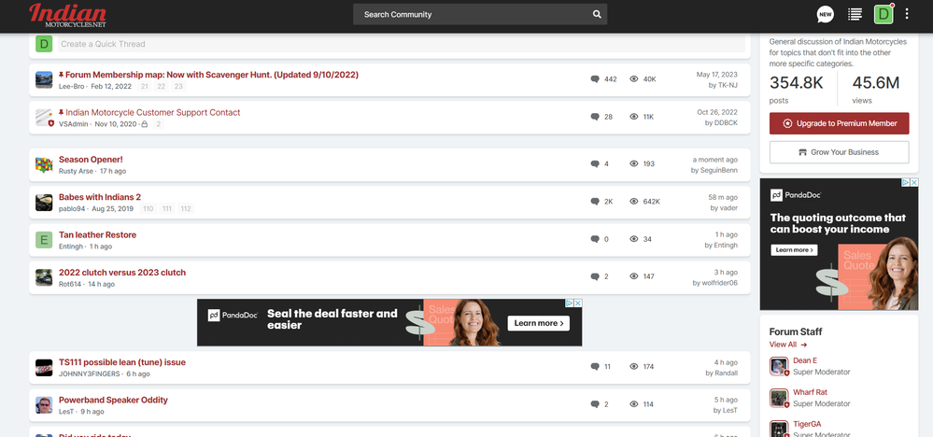
Task: Click Rot614's avatar thumbnail
Action: pos(44,277)
